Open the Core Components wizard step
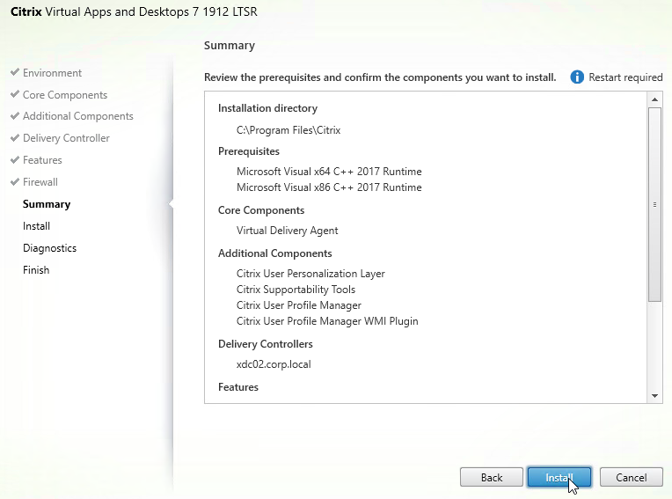Image resolution: width=672 pixels, height=499 pixels. tap(65, 95)
